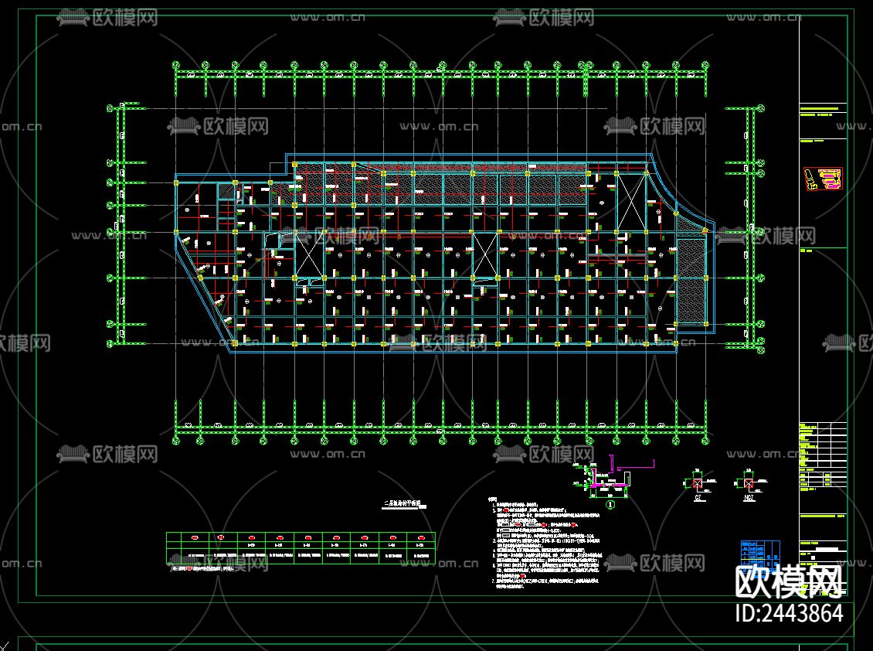Image resolution: width=873 pixels, height=651 pixels.
Task: Select the GZ column detail symbol
Action: point(698,484)
